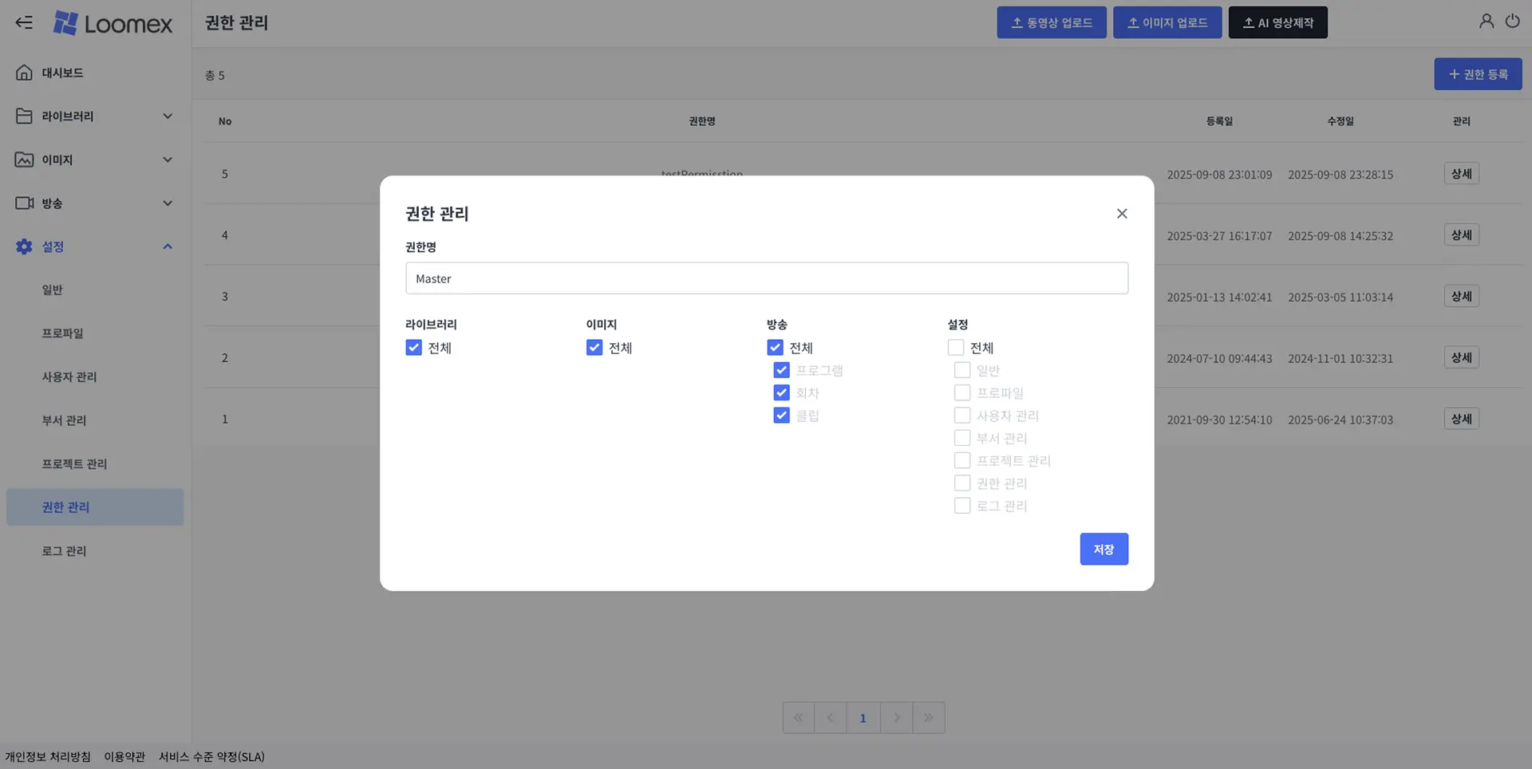
Task: Expand the 방송 sidebar chevron
Action: [168, 203]
